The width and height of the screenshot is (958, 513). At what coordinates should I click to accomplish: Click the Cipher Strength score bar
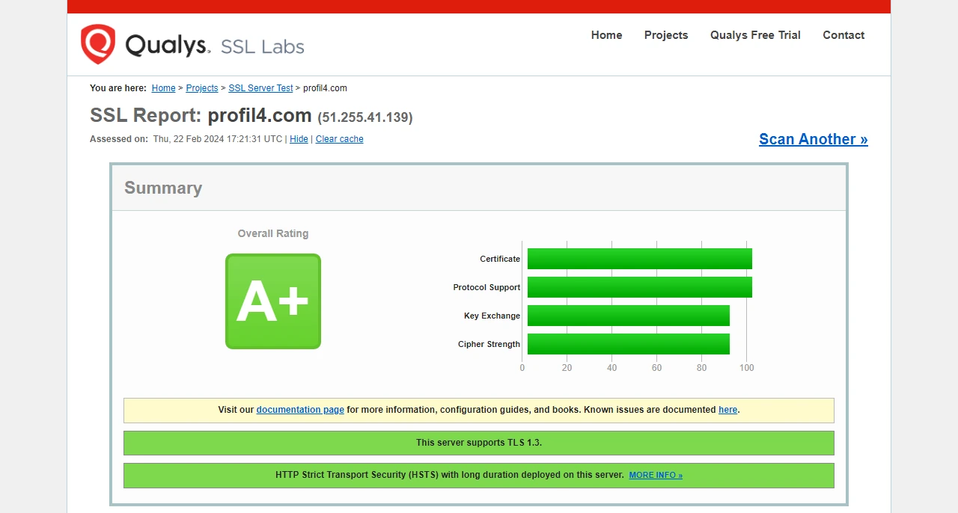click(629, 344)
